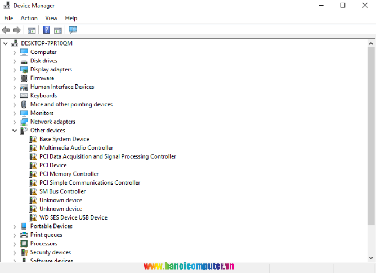Click the Portable Devices category icon

point(24,226)
